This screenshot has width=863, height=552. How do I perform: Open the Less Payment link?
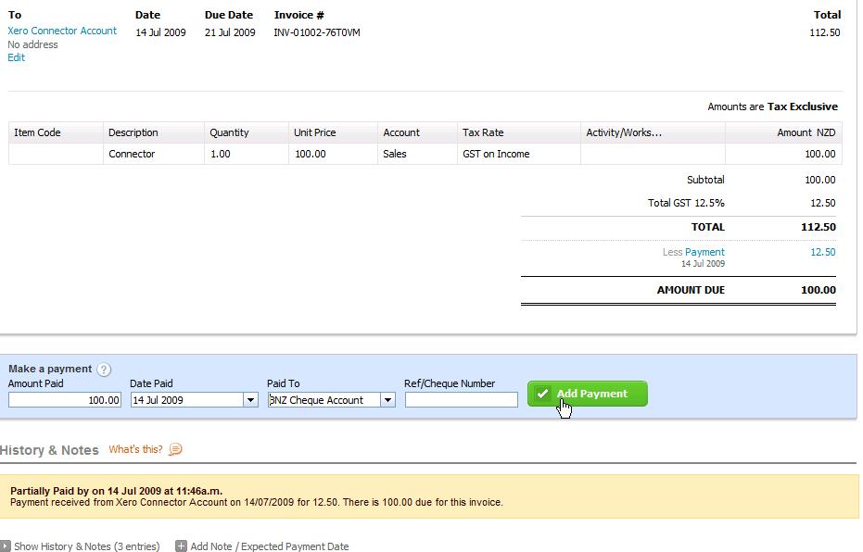point(704,252)
